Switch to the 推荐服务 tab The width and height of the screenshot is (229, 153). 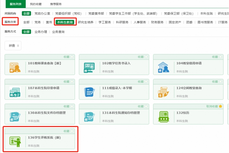[x=56, y=4]
